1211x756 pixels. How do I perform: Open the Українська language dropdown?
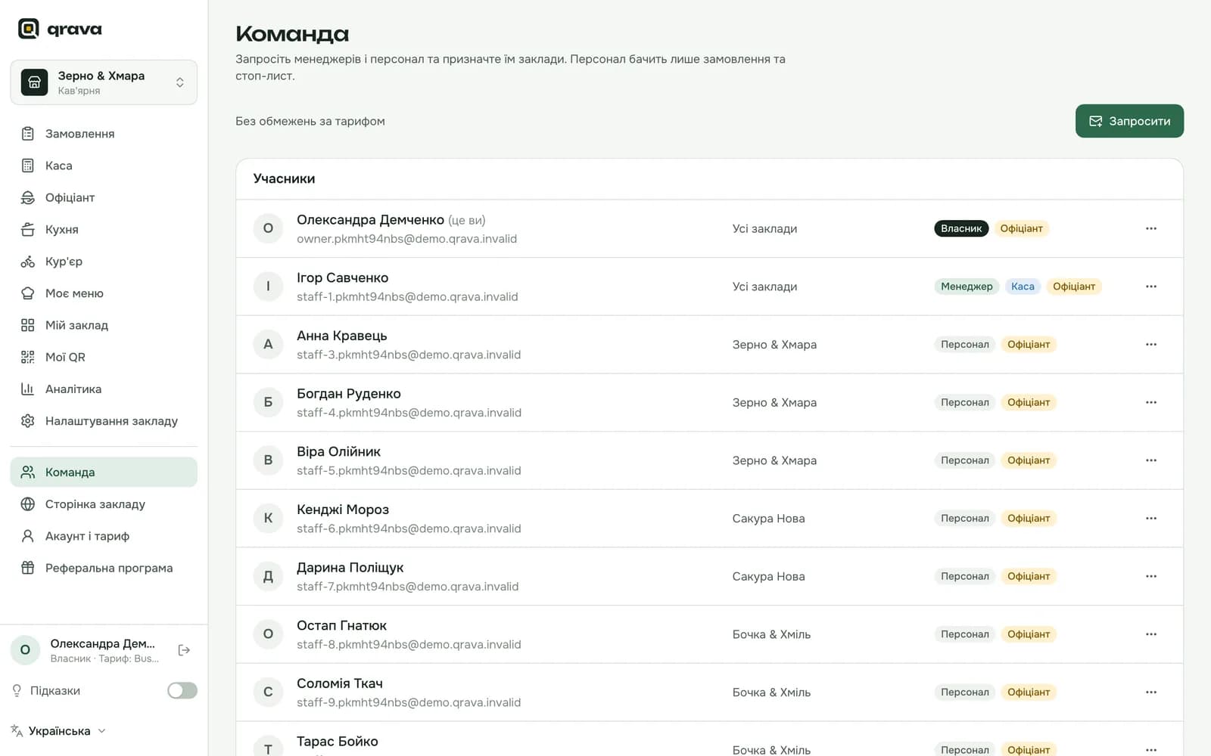[59, 731]
